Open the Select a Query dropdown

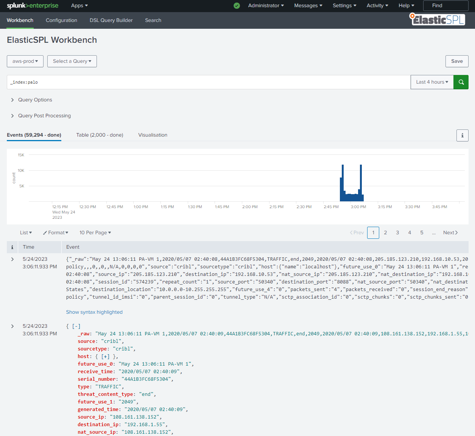(72, 61)
